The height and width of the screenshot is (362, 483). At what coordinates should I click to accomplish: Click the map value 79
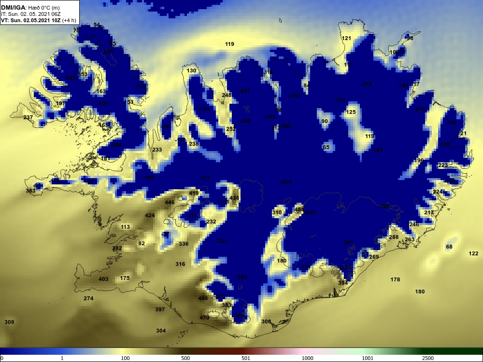(76, 30)
